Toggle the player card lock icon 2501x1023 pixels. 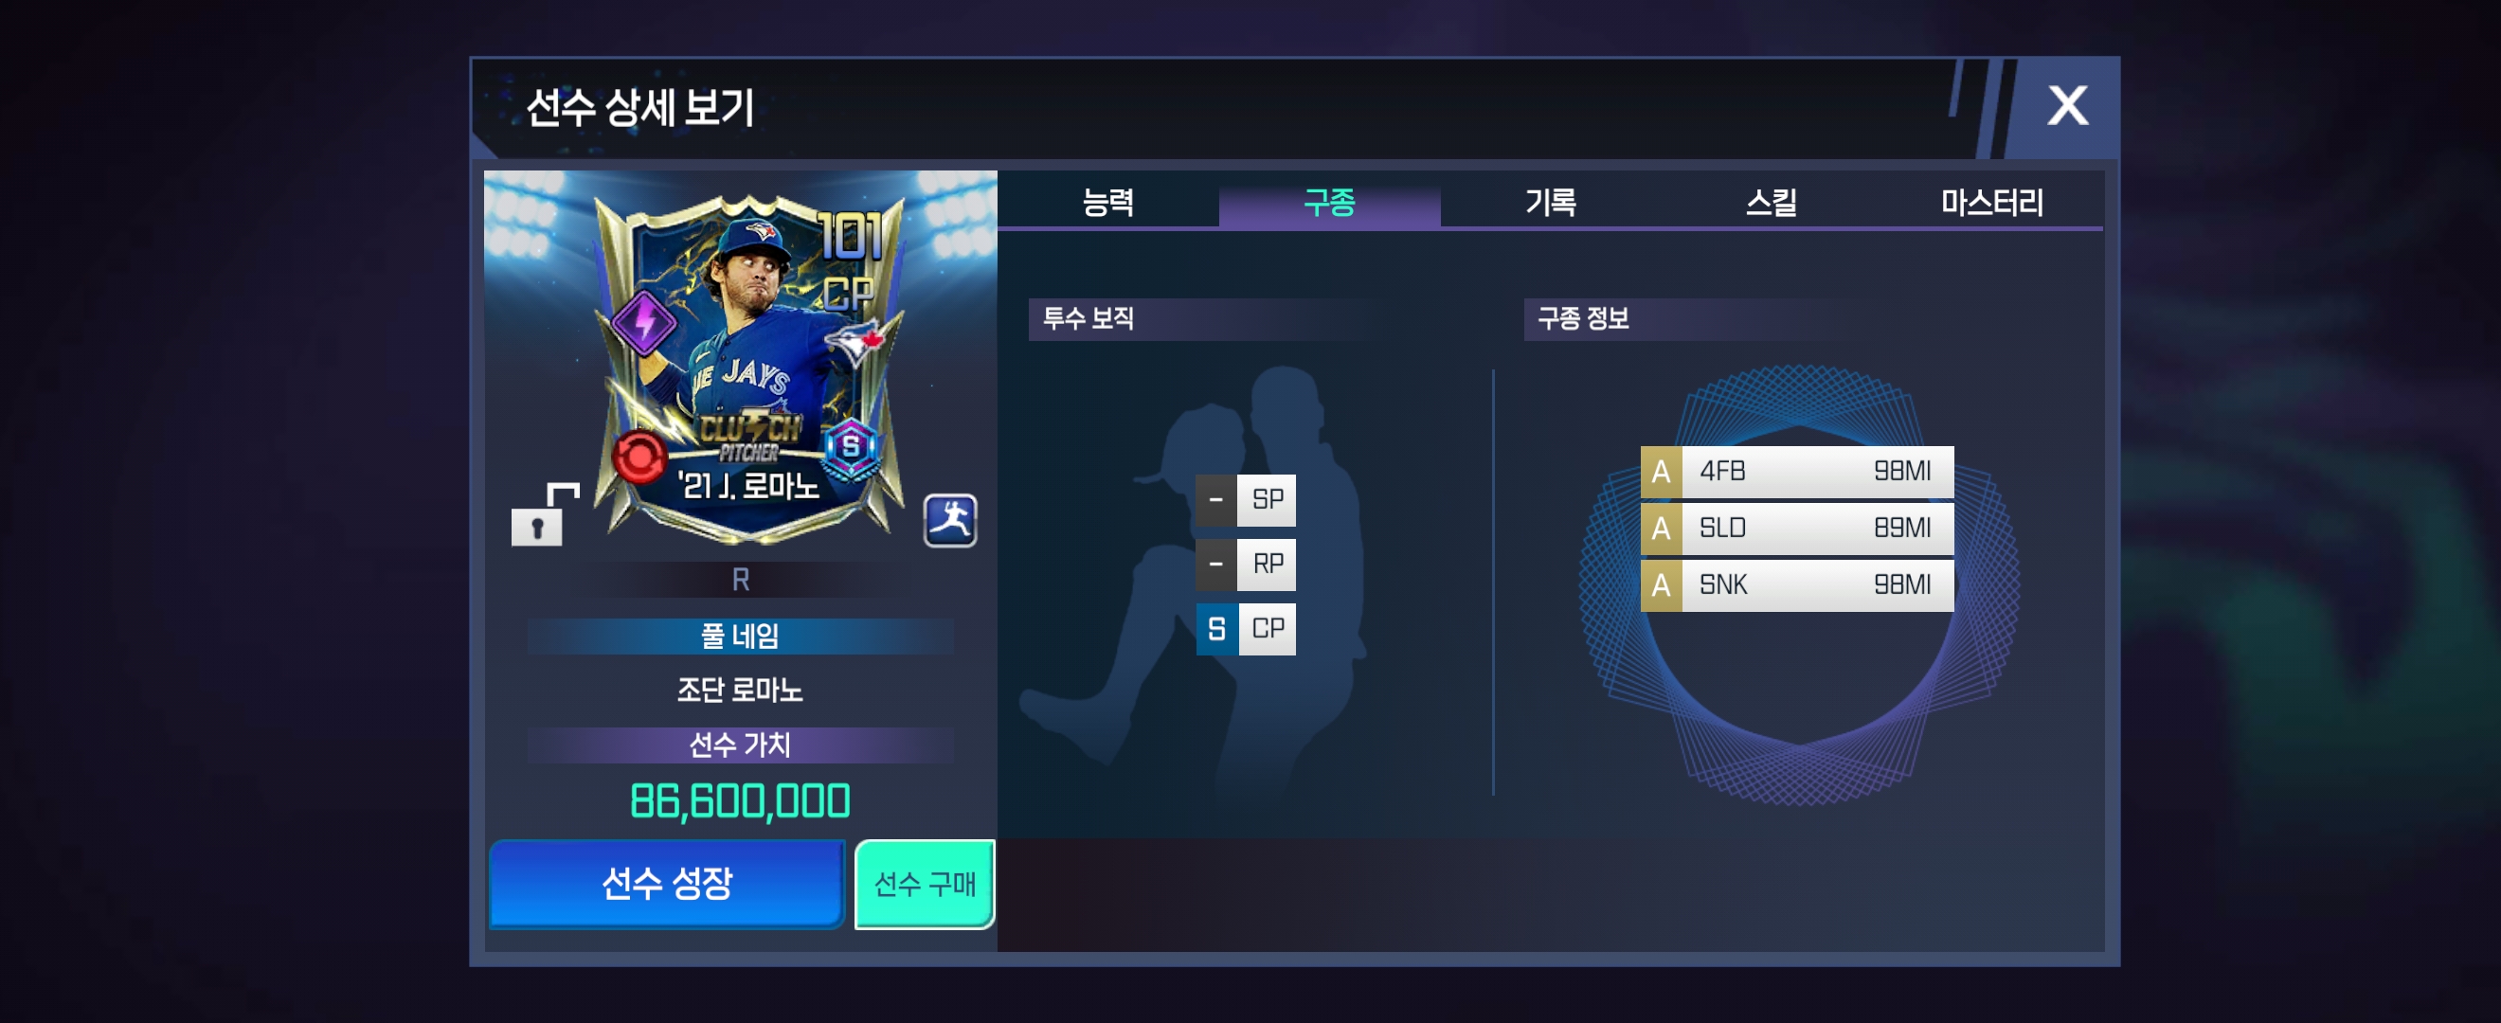544,514
